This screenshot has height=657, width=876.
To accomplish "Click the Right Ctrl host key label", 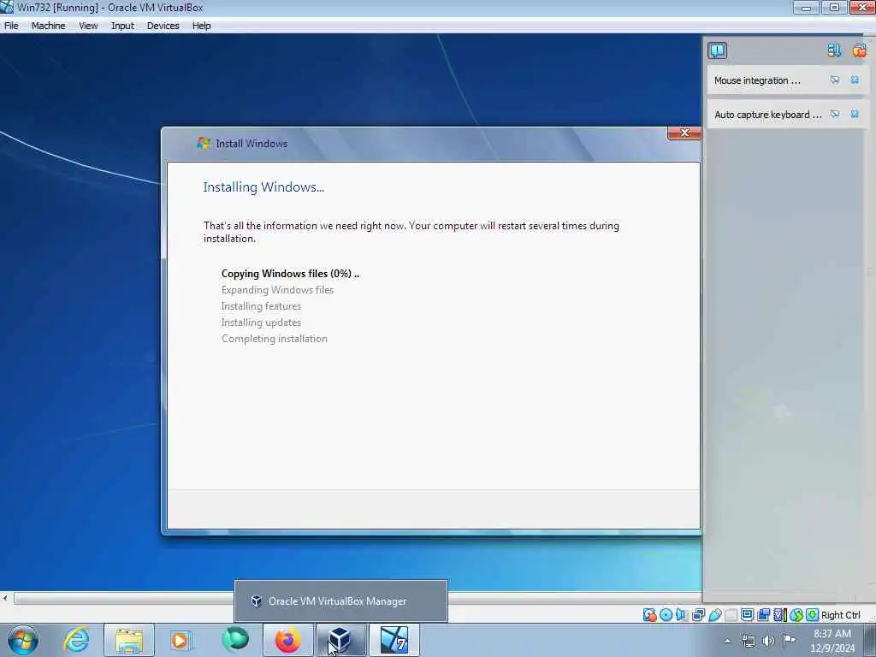I will click(x=841, y=615).
